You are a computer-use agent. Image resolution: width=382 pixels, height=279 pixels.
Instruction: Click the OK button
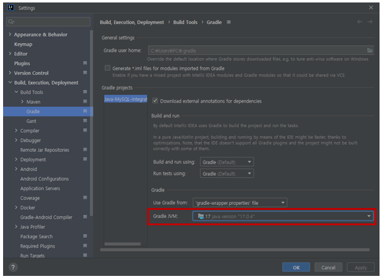[x=296, y=267]
